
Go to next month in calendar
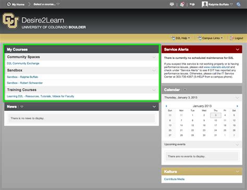point(237,106)
